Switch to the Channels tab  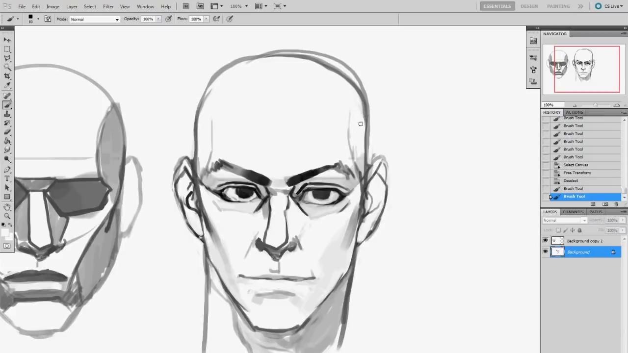573,212
